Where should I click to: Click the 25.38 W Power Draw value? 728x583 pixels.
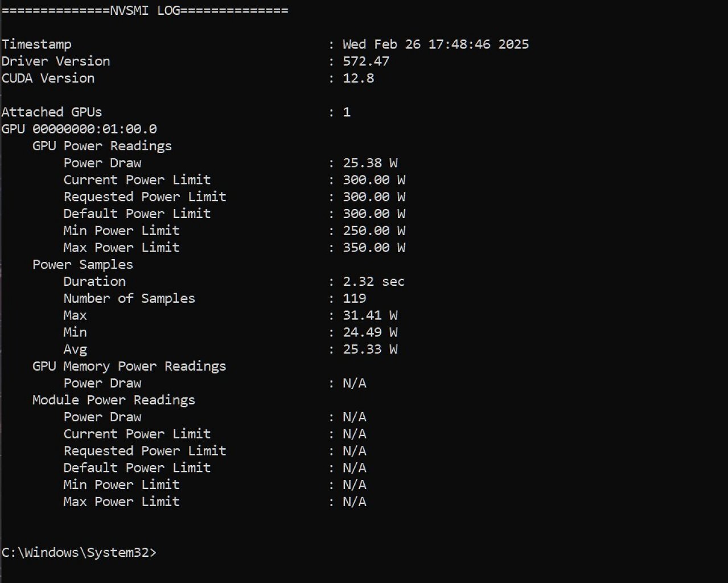pos(370,163)
